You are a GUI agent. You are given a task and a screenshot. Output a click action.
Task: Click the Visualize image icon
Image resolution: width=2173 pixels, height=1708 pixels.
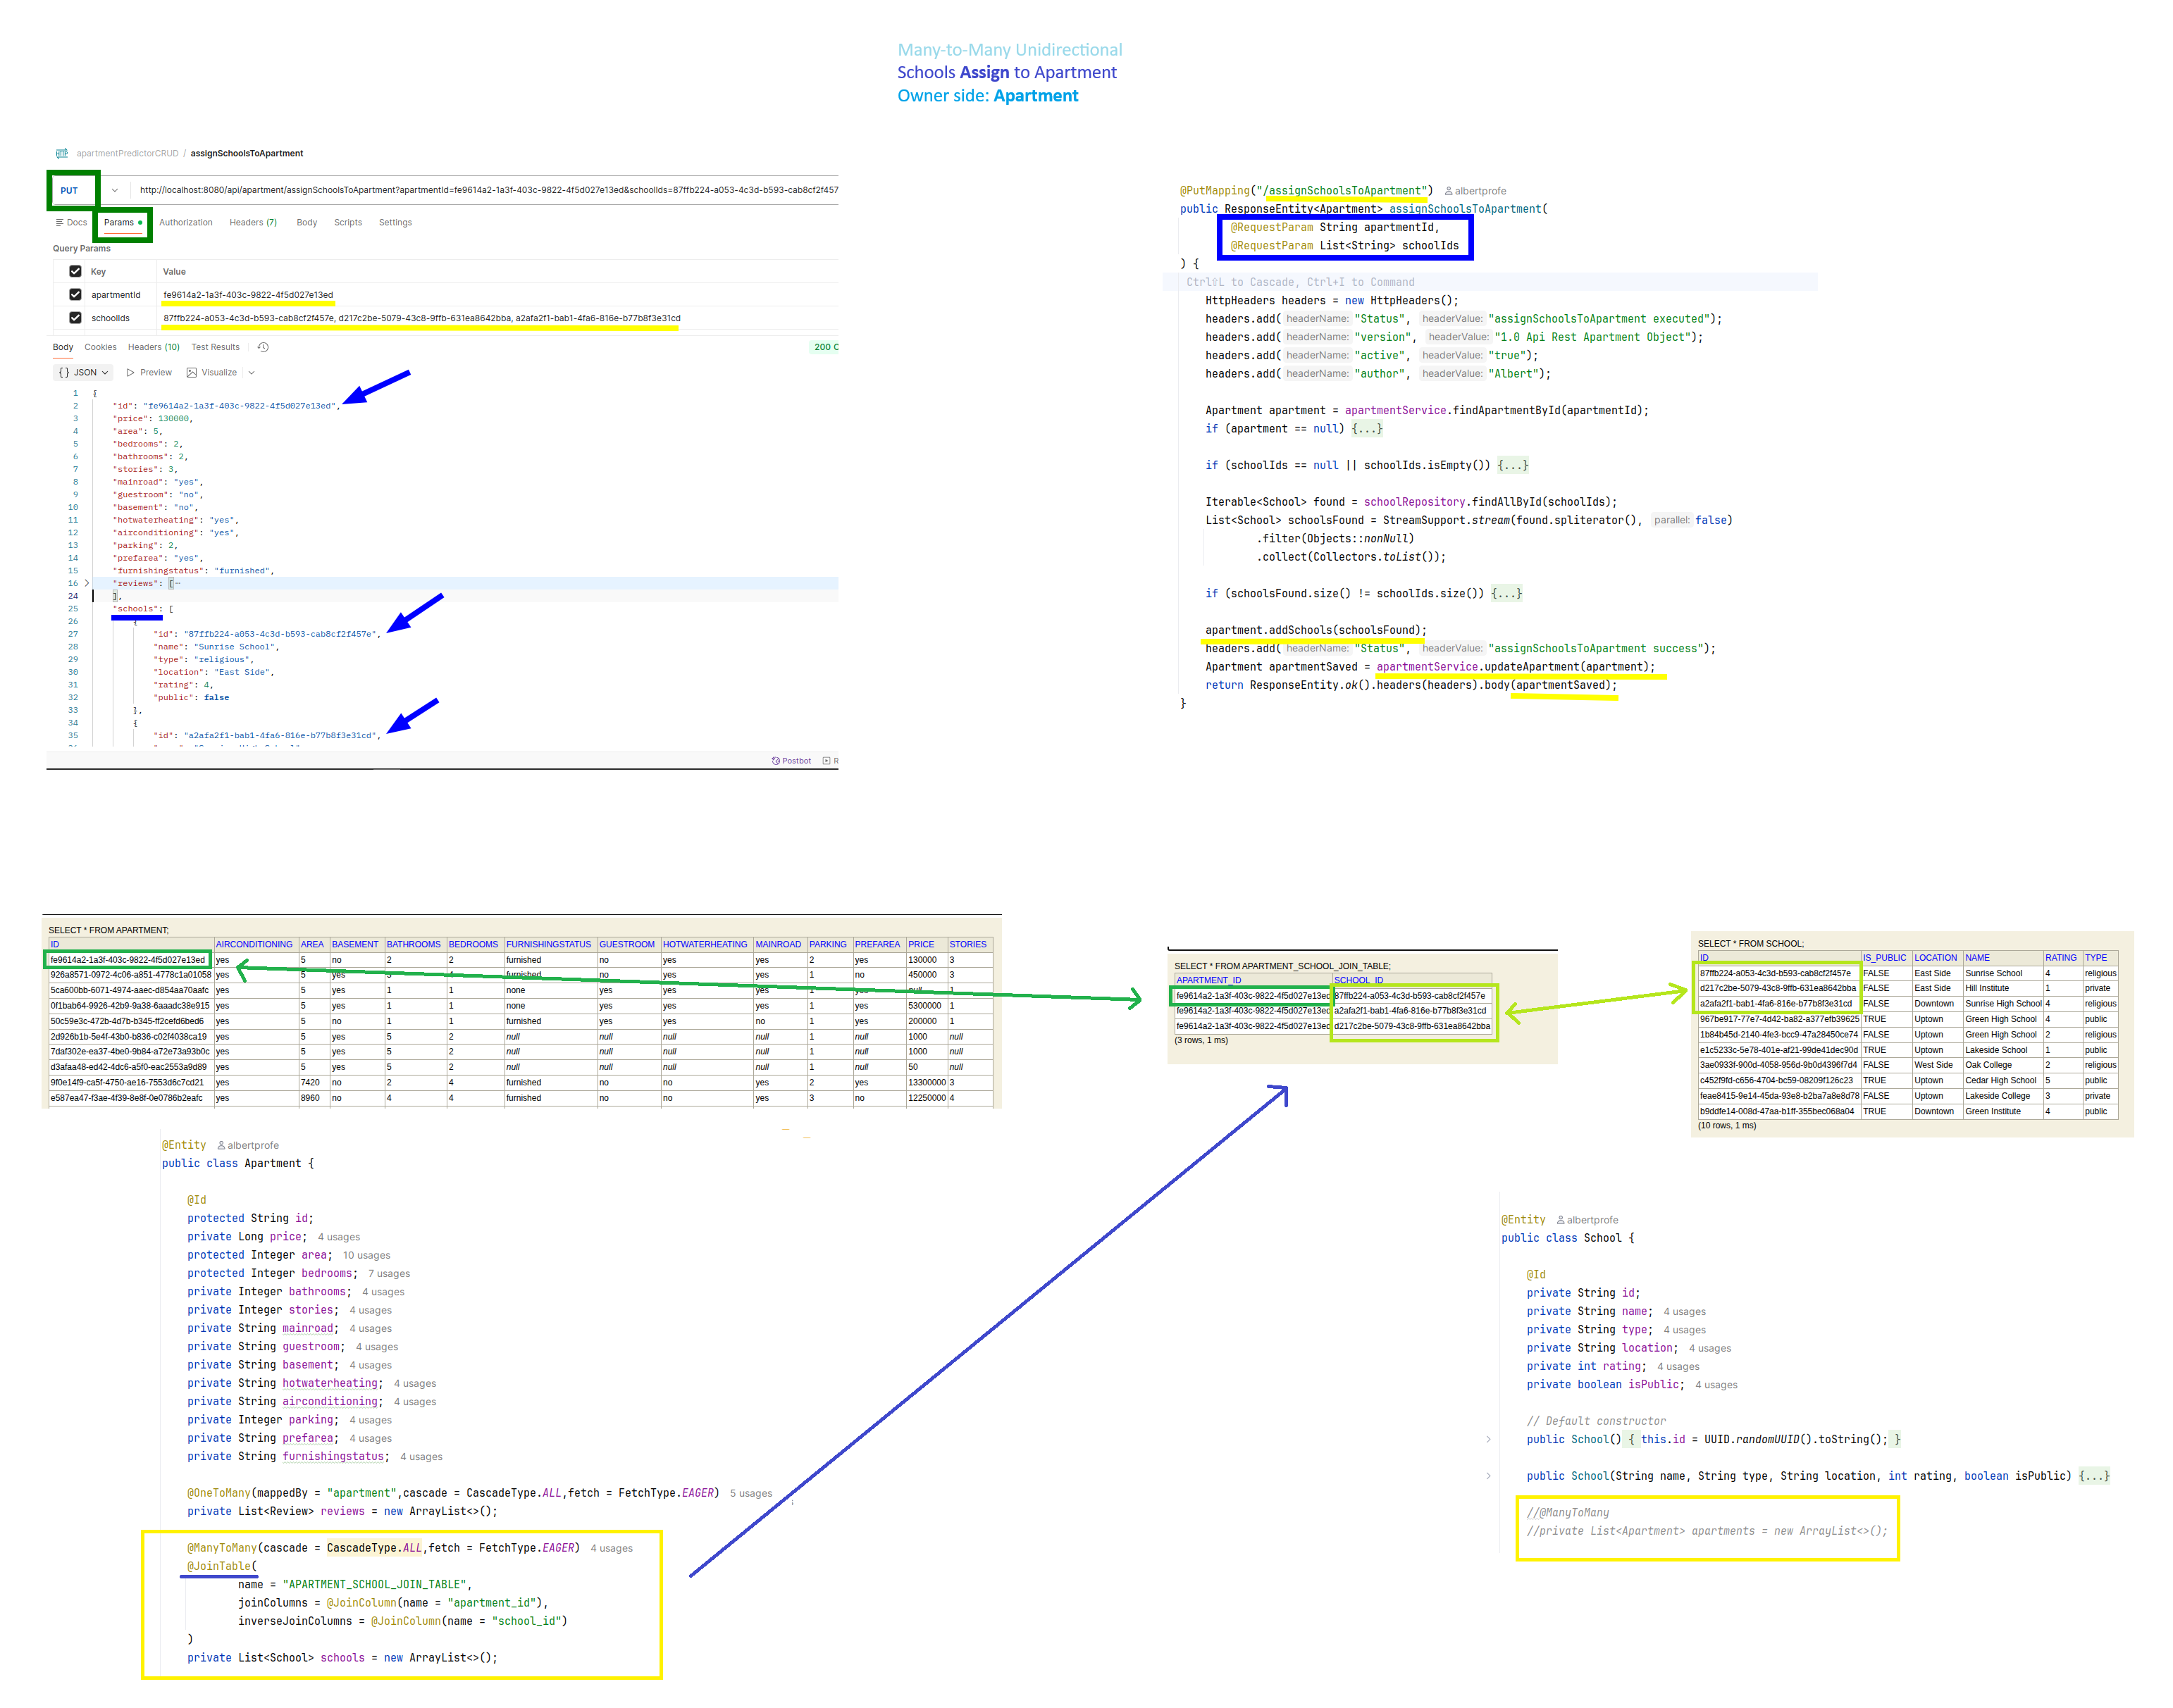tap(191, 372)
